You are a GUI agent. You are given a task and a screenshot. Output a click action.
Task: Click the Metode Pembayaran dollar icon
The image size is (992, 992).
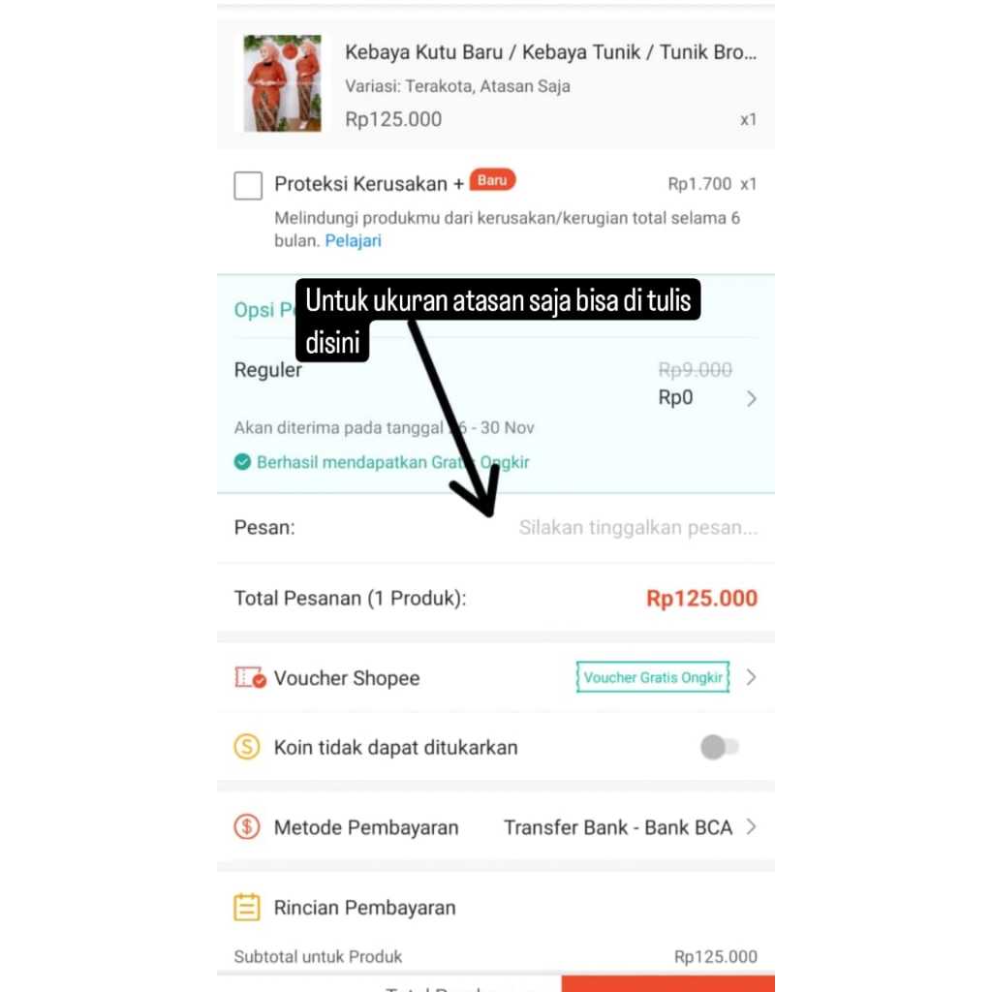point(247,827)
